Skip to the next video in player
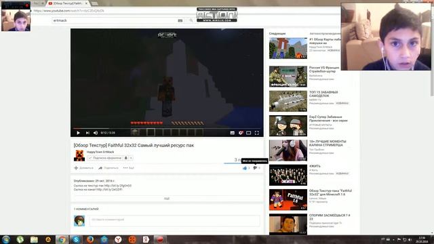 point(87,133)
